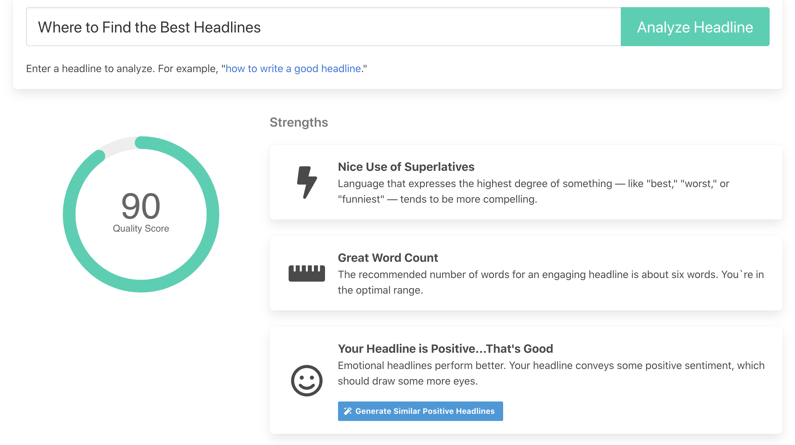Click the superlatives description paragraph
The image size is (795, 445).
(533, 191)
